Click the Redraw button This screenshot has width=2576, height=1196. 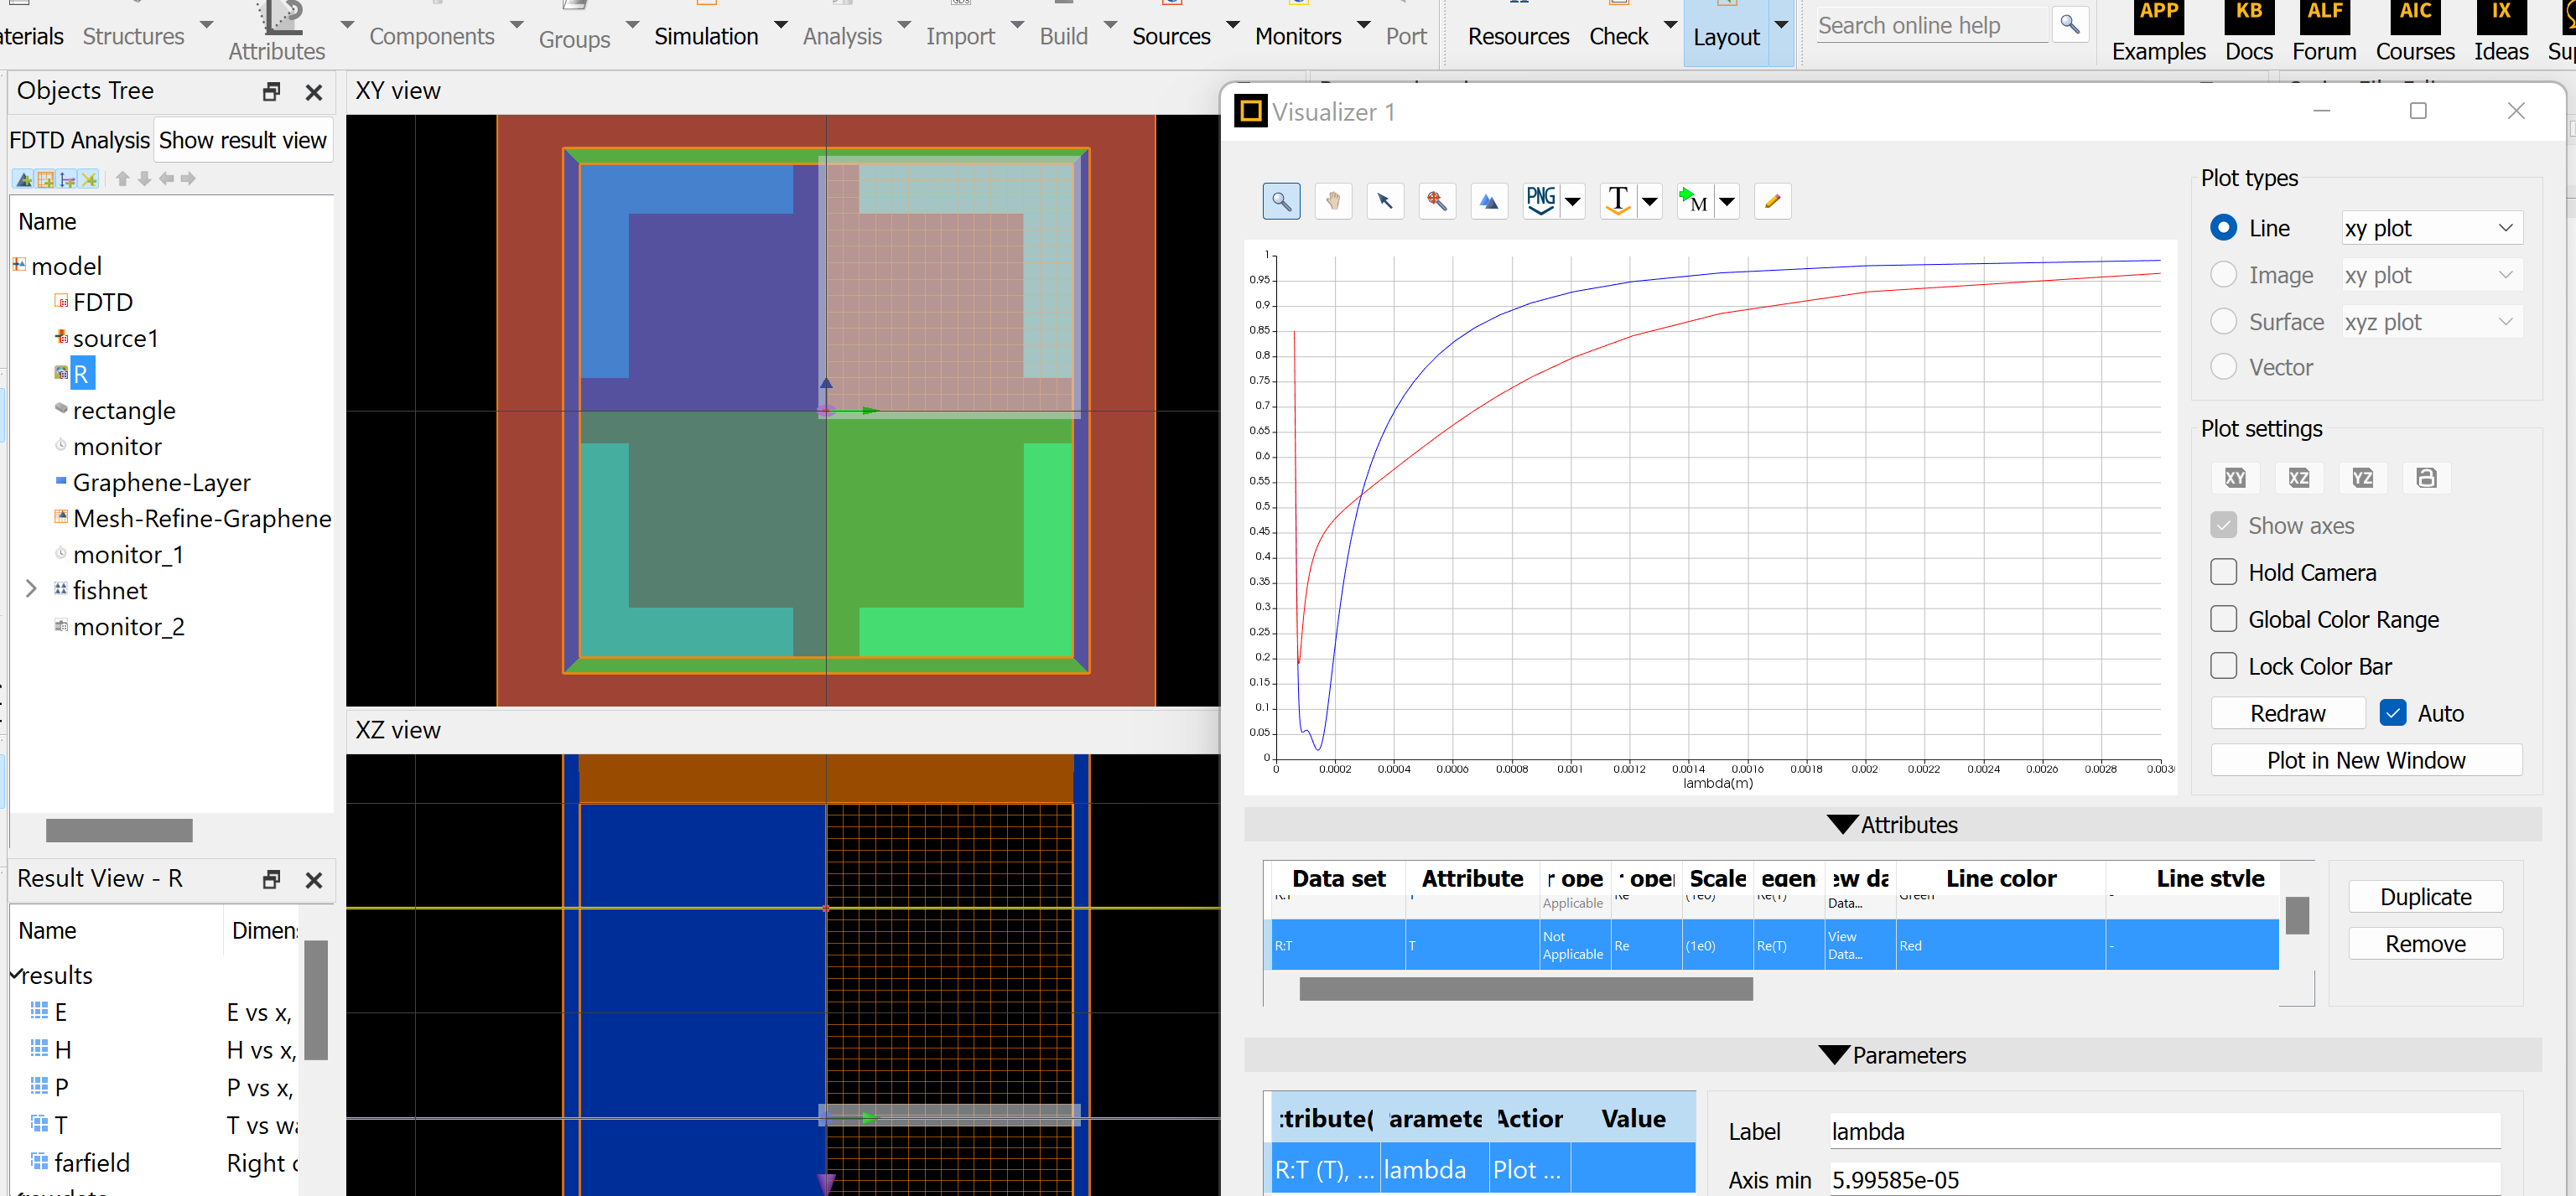point(2287,713)
